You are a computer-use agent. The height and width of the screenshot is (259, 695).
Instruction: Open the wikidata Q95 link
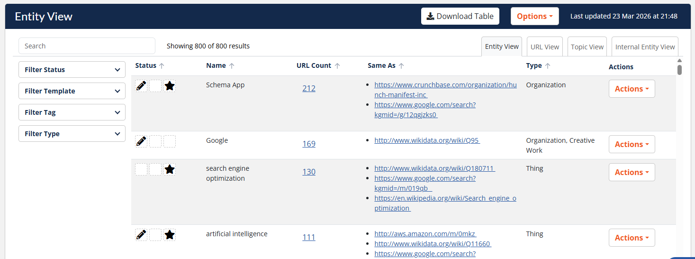pos(427,140)
